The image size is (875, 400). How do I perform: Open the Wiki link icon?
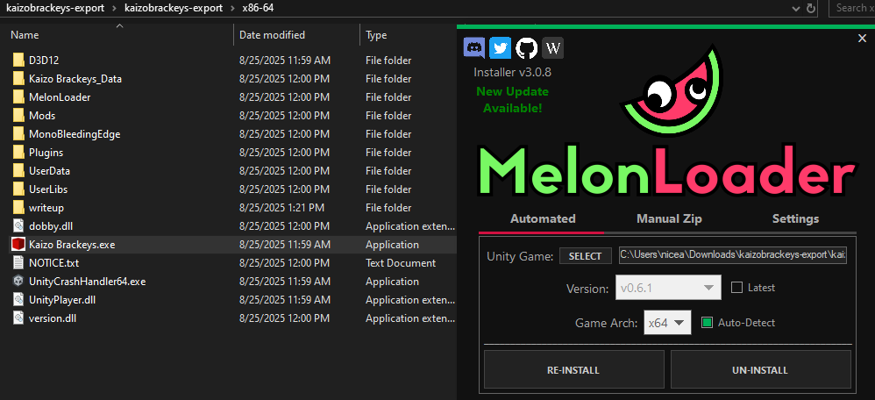tap(552, 47)
